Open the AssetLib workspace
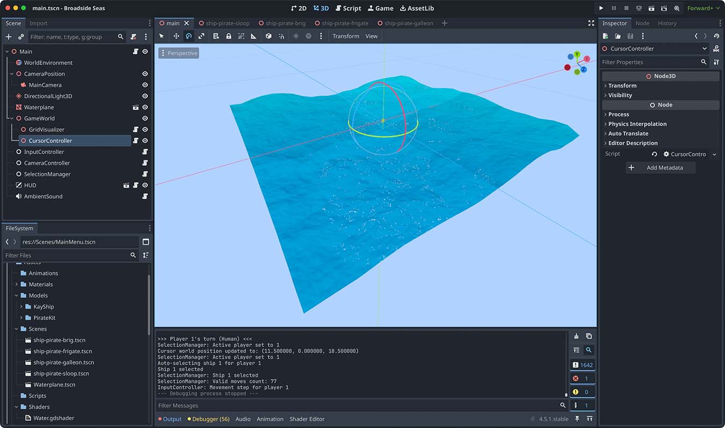 click(417, 8)
